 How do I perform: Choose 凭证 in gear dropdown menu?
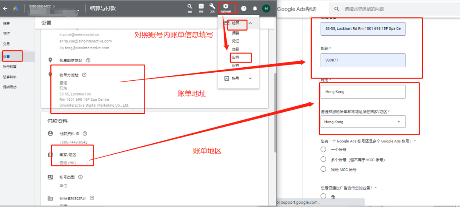[x=235, y=41]
